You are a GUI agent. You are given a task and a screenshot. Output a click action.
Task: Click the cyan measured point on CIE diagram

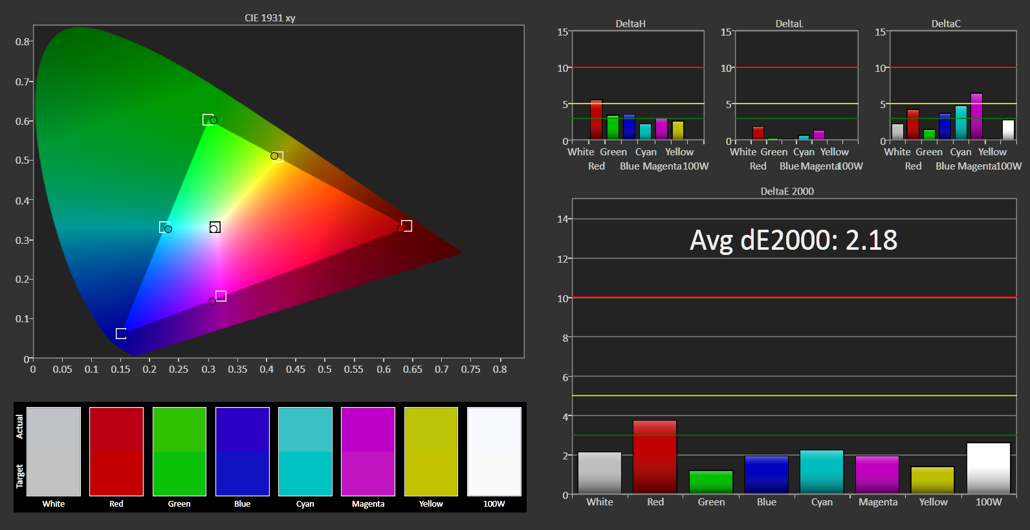pos(168,229)
